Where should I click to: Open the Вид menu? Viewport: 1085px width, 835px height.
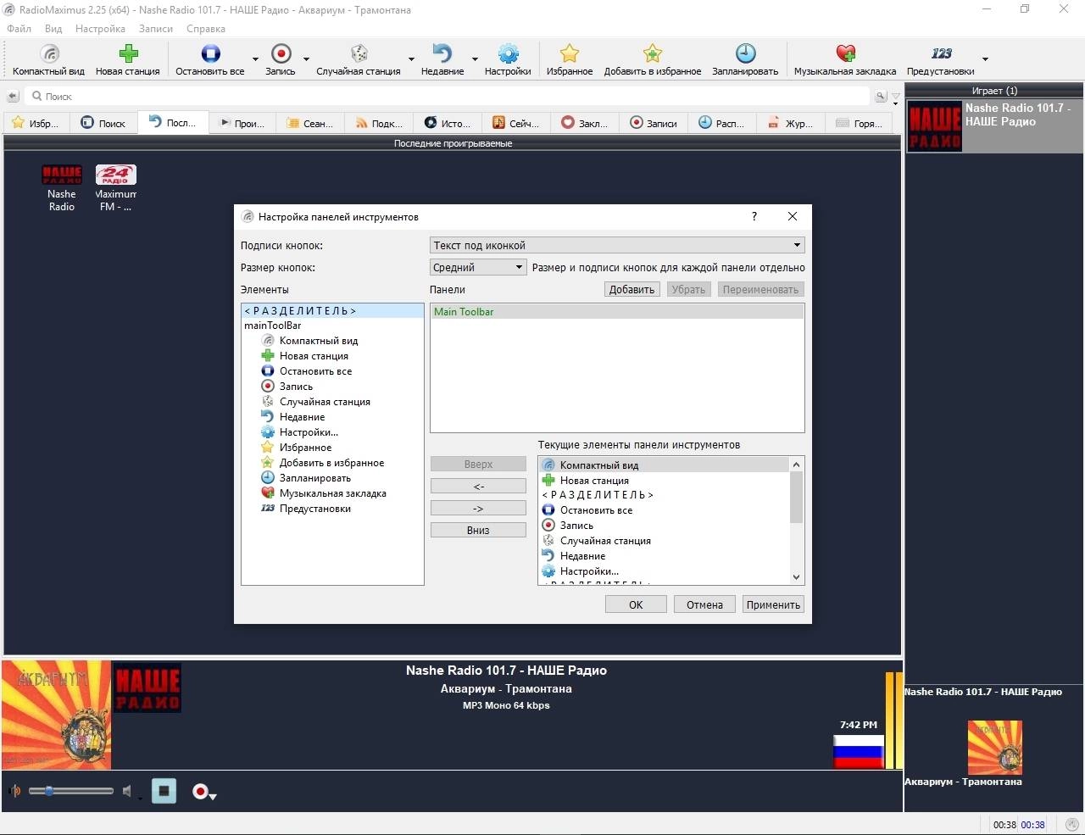(x=53, y=28)
